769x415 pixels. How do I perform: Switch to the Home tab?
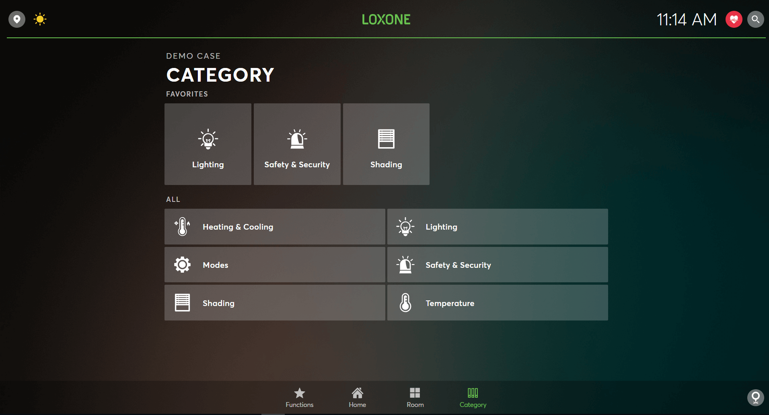pos(357,397)
